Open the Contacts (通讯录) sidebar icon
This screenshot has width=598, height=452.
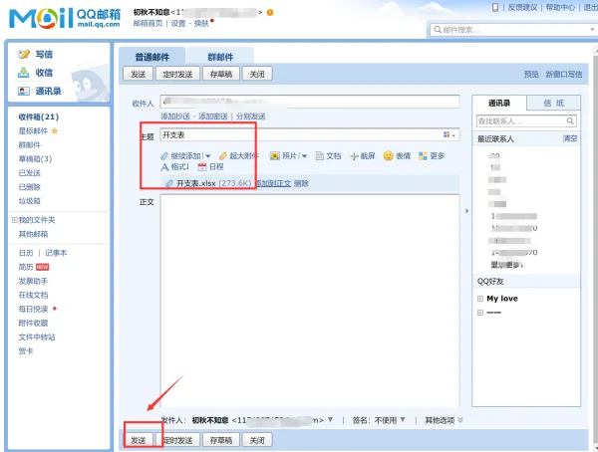tap(24, 91)
